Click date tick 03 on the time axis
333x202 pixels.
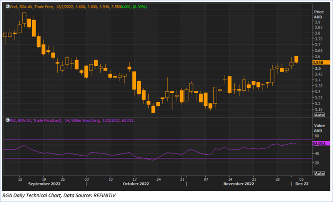click(x=86, y=179)
